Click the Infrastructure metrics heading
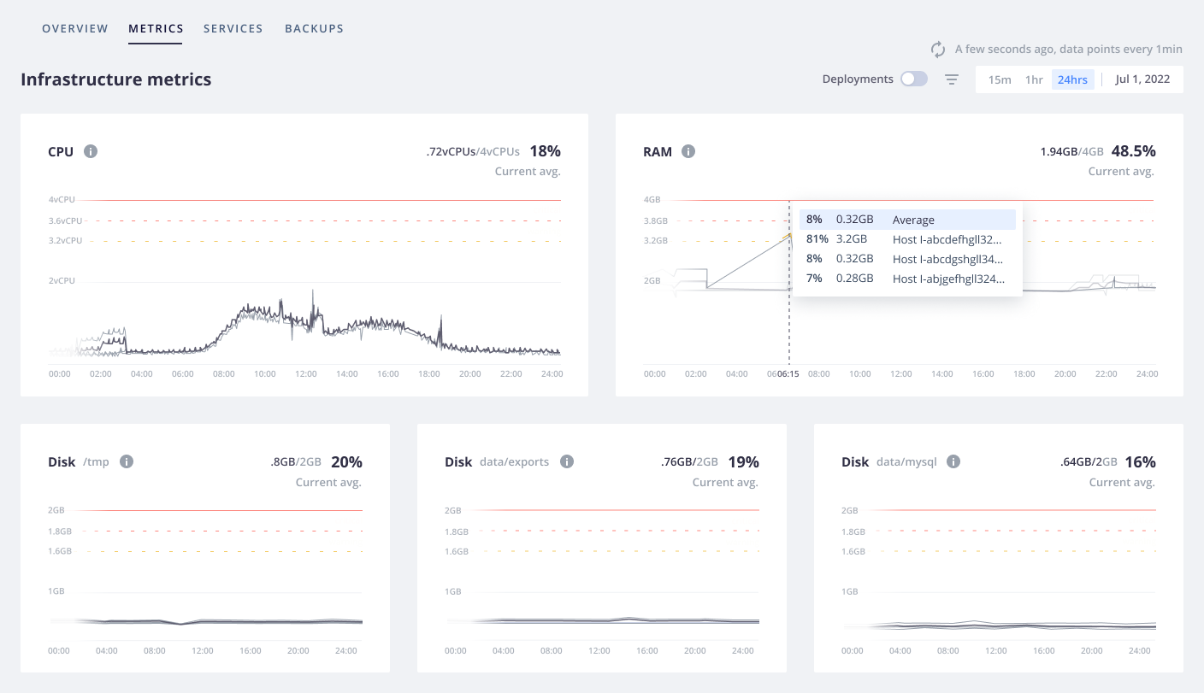This screenshot has width=1204, height=693. 116,79
